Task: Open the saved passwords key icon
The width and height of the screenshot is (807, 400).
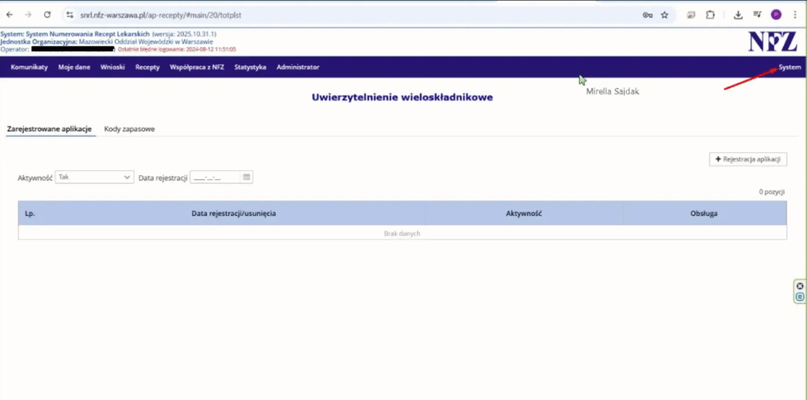Action: (x=647, y=14)
